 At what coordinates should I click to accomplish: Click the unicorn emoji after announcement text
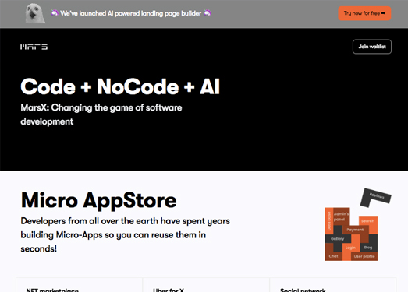tap(208, 12)
